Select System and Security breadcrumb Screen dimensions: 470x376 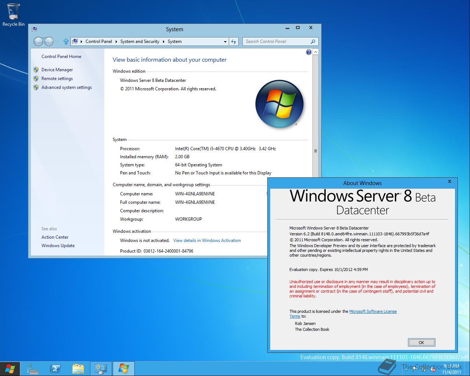pos(140,41)
